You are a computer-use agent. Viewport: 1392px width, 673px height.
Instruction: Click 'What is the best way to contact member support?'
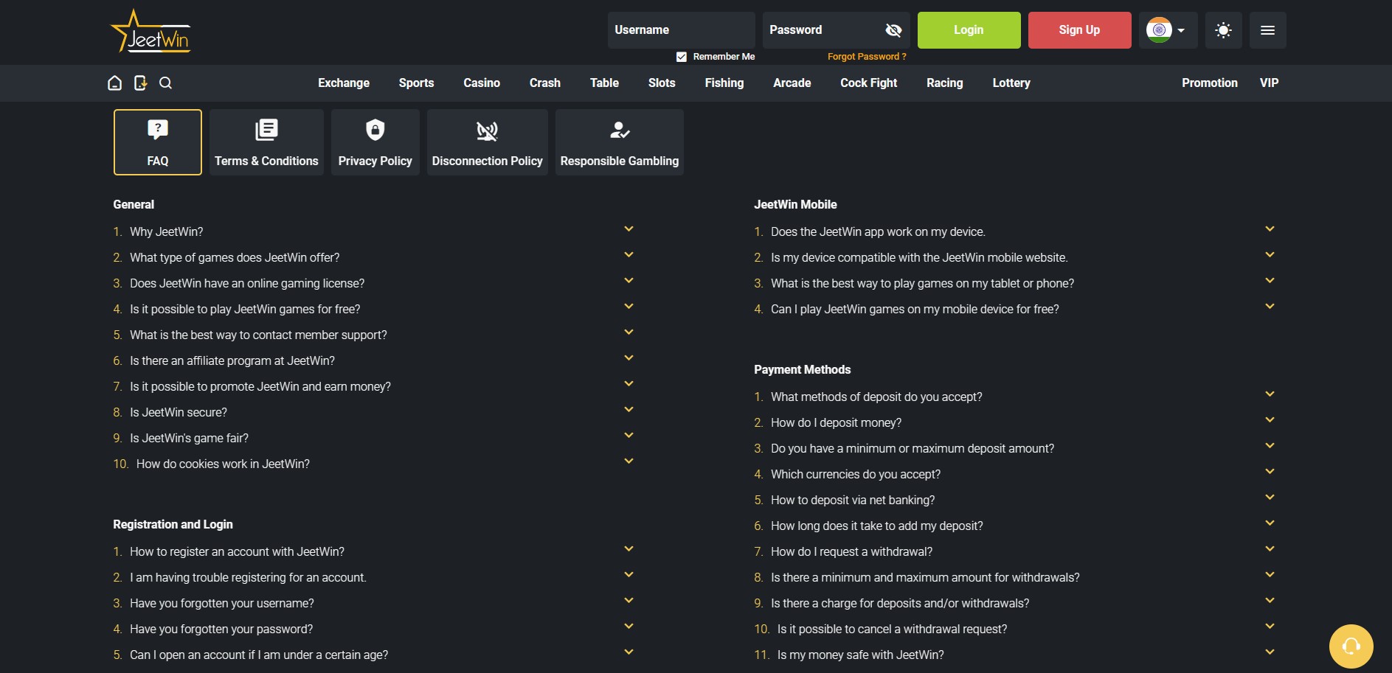(258, 335)
